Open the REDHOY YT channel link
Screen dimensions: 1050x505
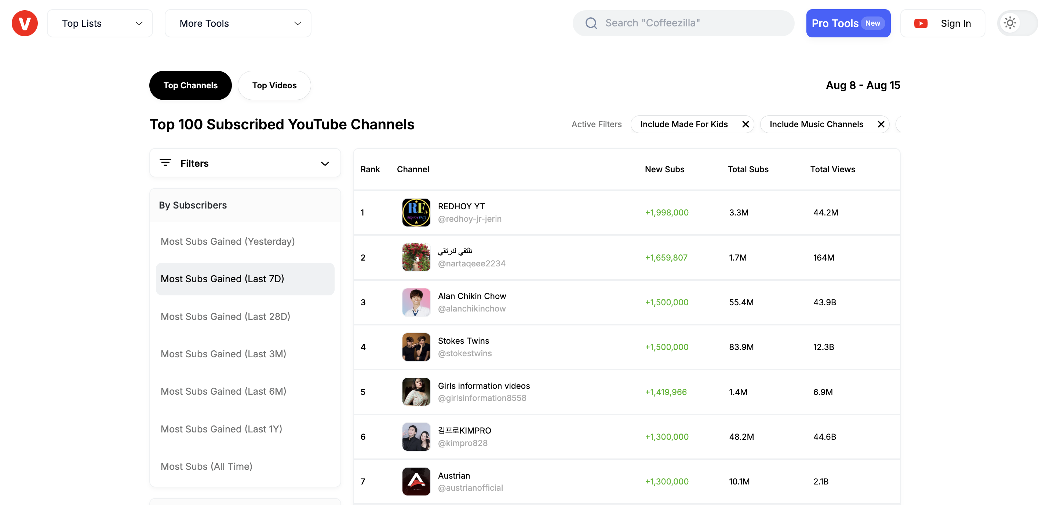coord(462,206)
